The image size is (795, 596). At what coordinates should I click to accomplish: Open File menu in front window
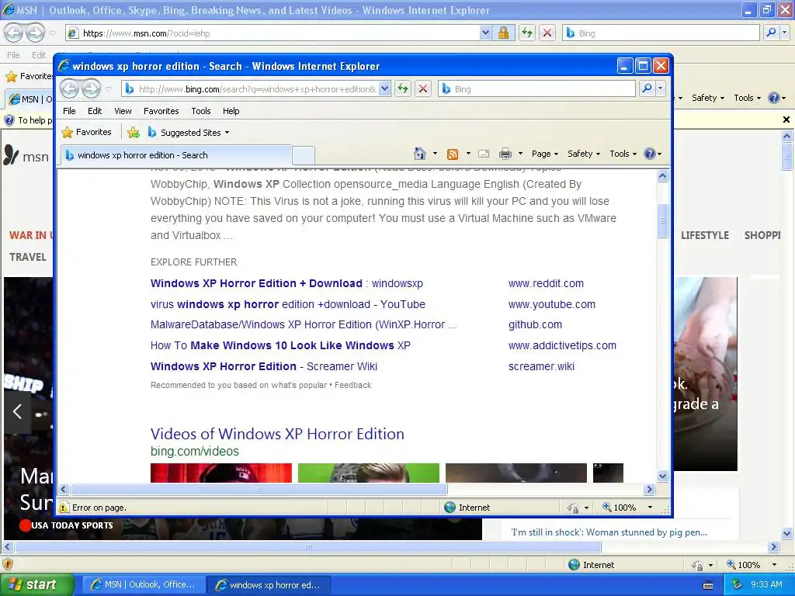69,111
